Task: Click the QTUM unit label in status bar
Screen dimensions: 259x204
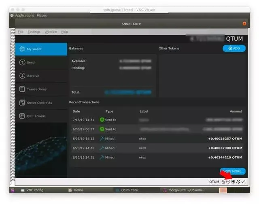Action: click(214, 182)
